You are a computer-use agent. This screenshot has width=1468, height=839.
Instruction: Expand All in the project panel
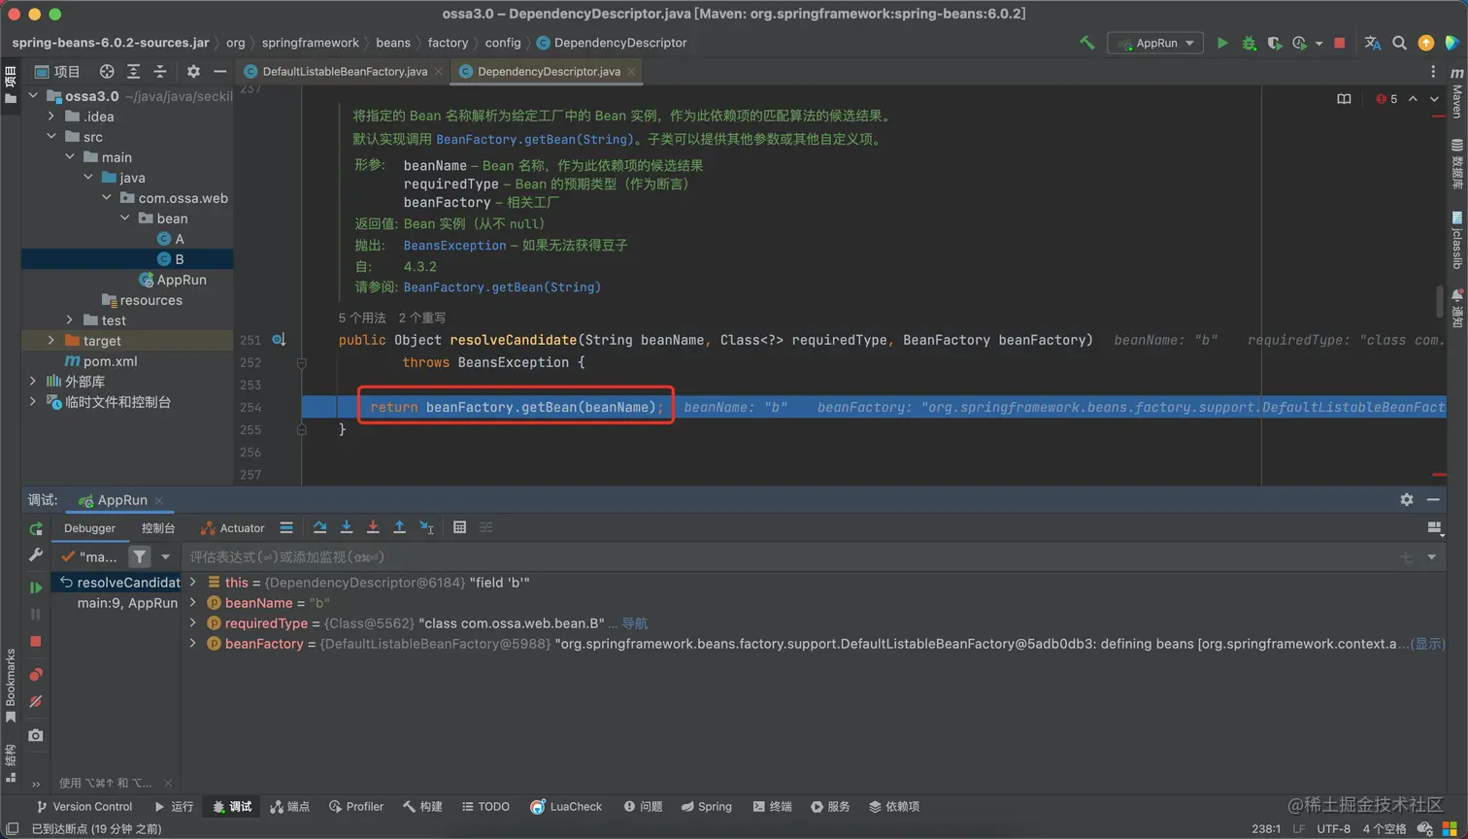click(133, 71)
